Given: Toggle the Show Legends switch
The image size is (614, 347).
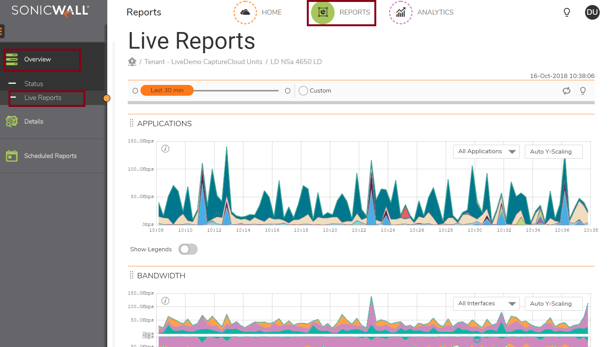Looking at the screenshot, I should click(188, 249).
